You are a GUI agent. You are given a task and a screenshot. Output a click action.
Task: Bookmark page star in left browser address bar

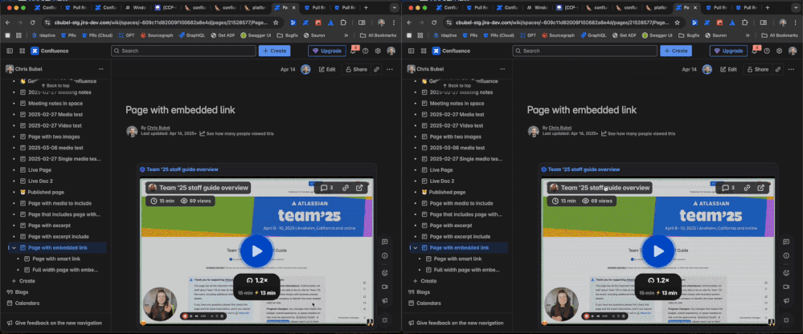coord(276,22)
